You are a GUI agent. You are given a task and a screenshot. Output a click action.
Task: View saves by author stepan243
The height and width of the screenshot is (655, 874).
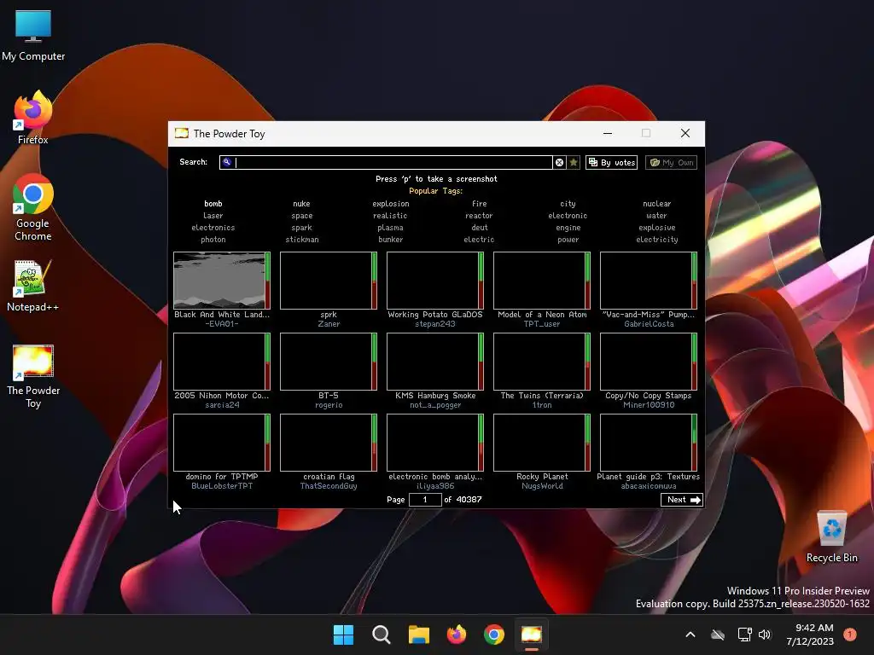435,324
